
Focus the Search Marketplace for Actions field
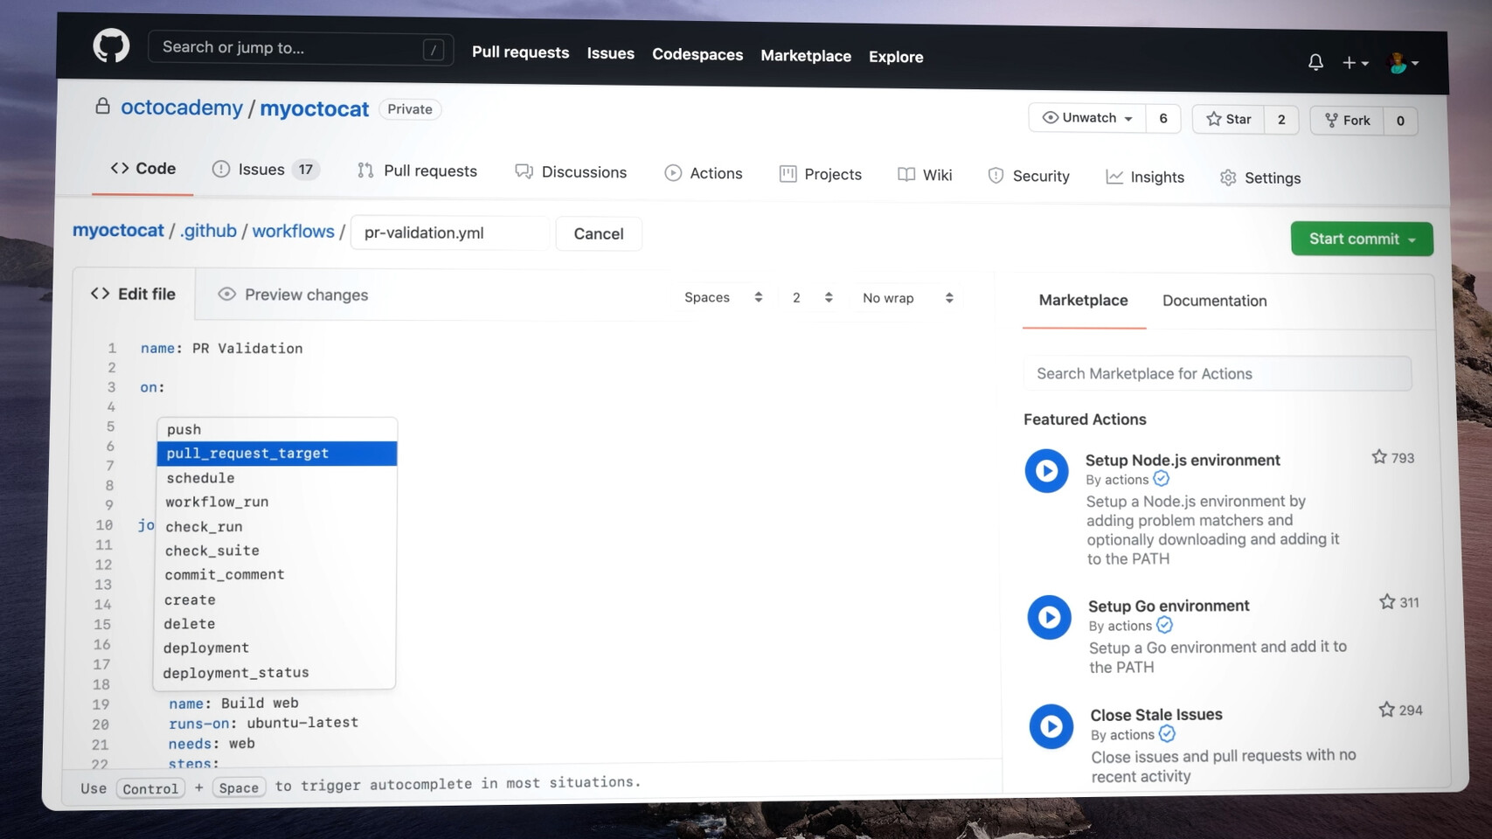point(1216,374)
